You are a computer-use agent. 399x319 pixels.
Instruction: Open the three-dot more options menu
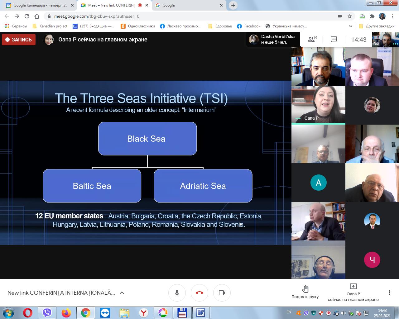pos(389,293)
